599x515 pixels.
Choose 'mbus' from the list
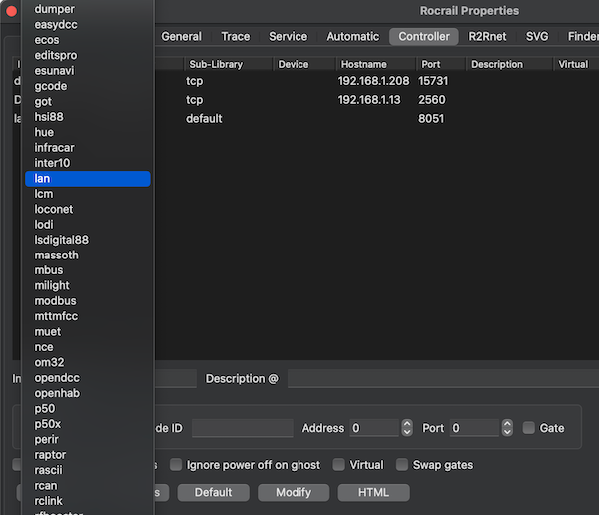tap(88, 270)
